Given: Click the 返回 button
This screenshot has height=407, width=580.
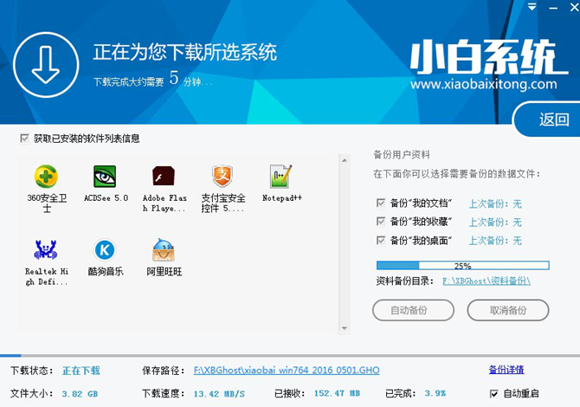Looking at the screenshot, I should click(548, 120).
